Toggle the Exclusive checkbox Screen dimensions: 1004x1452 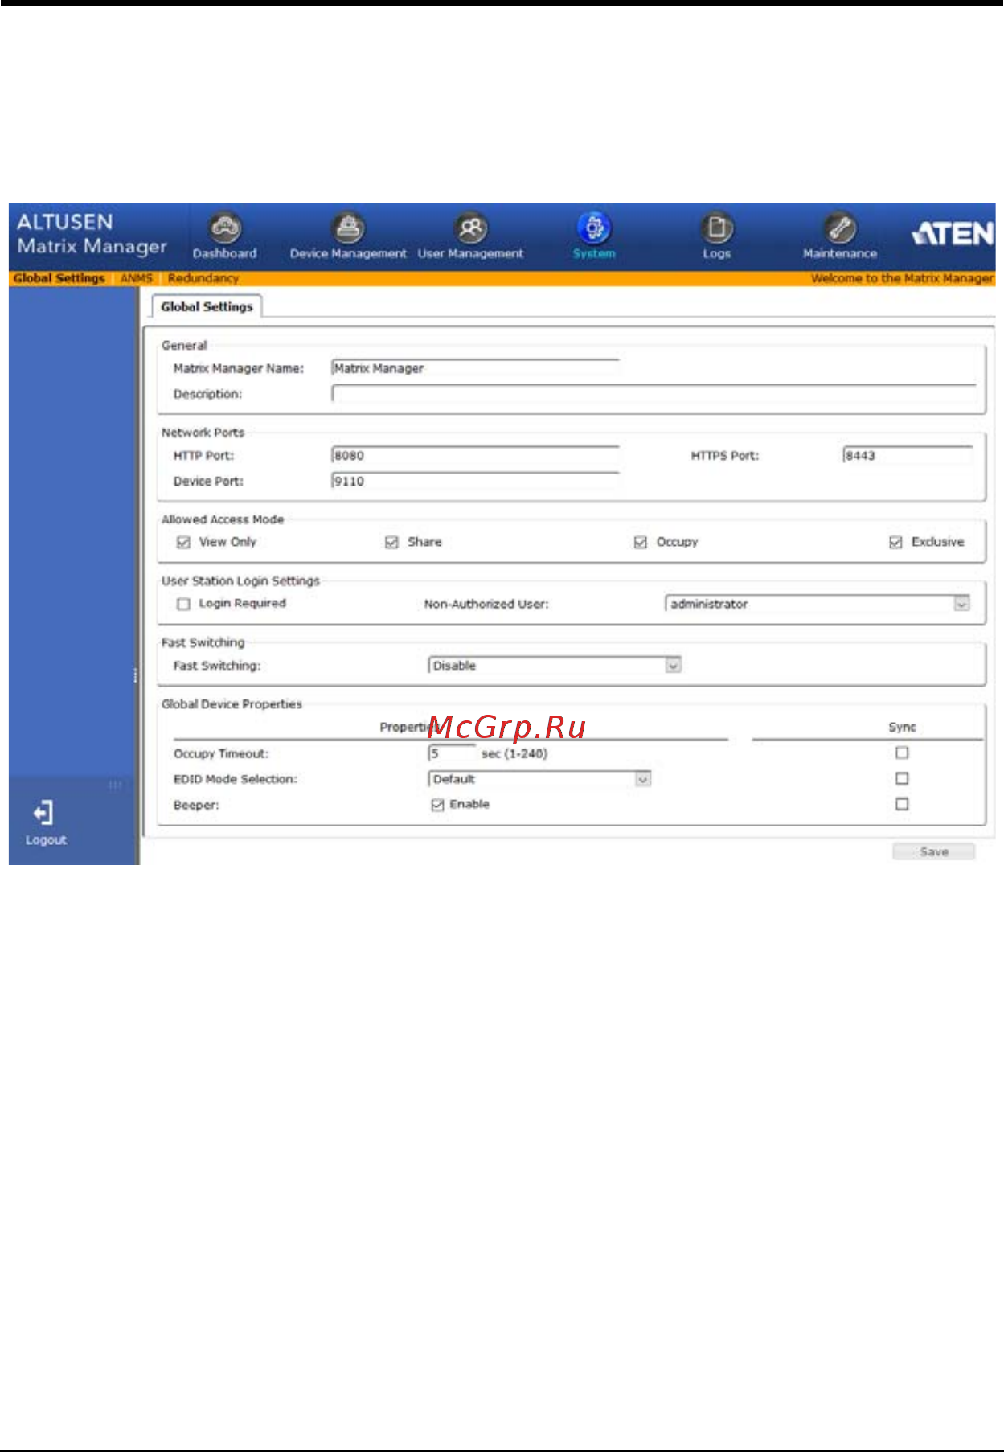pos(895,543)
